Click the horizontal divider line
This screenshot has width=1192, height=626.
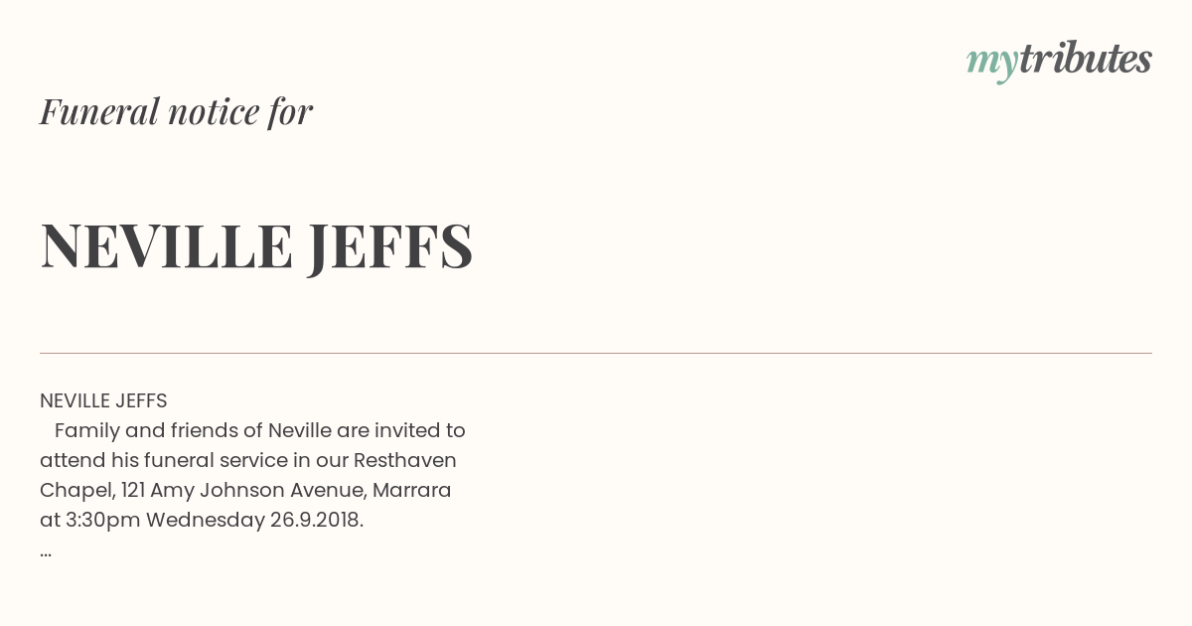pos(596,353)
